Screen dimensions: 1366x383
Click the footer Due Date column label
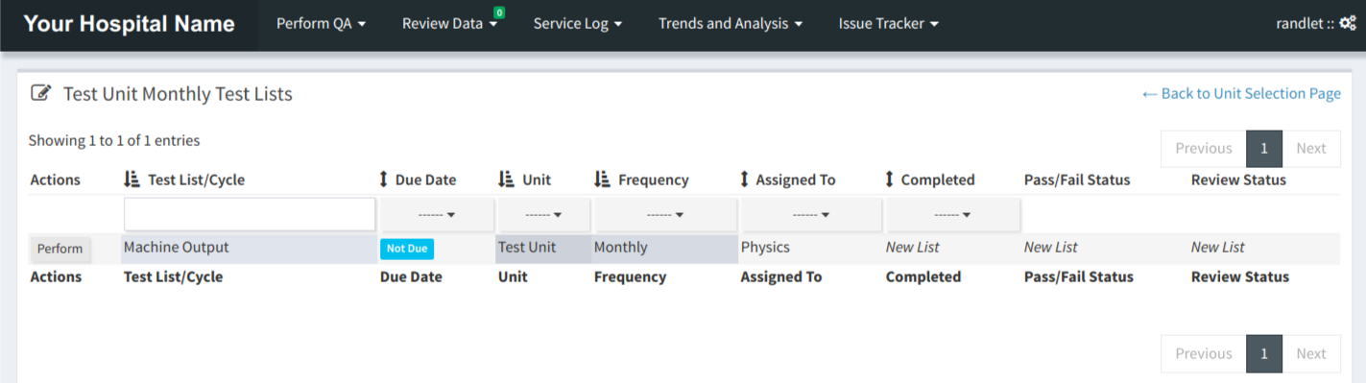[x=411, y=276]
